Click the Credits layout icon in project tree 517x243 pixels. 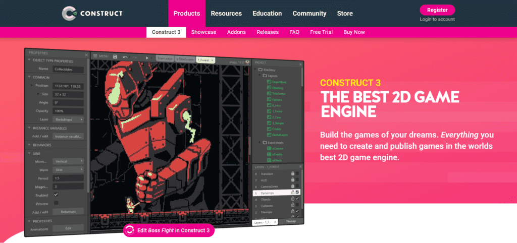[269, 129]
